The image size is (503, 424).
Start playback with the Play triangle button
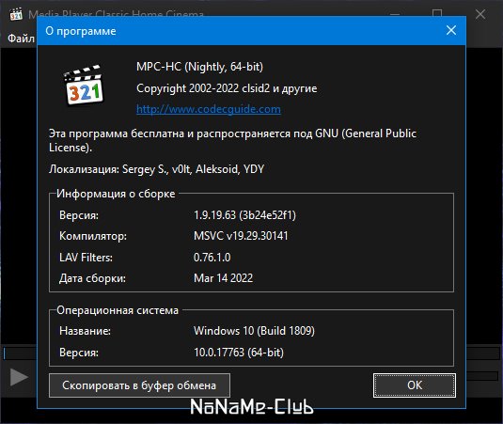click(19, 377)
